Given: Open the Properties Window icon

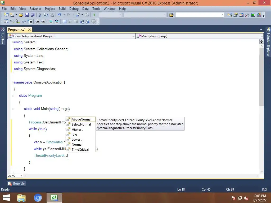Looking at the screenshot, I should (x=235, y=15).
